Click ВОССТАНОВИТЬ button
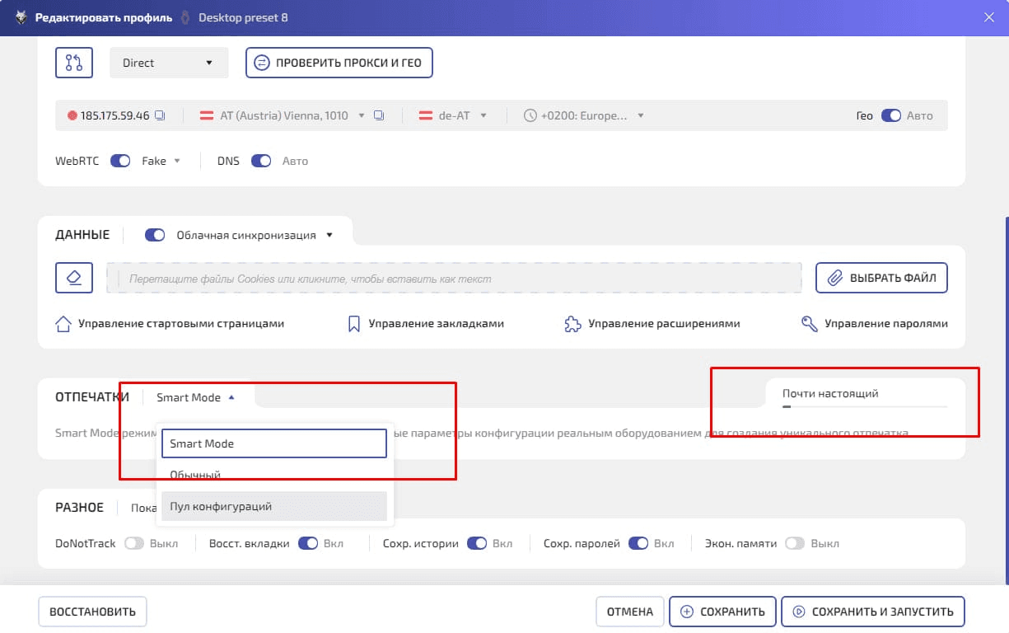The height and width of the screenshot is (633, 1009). [92, 612]
